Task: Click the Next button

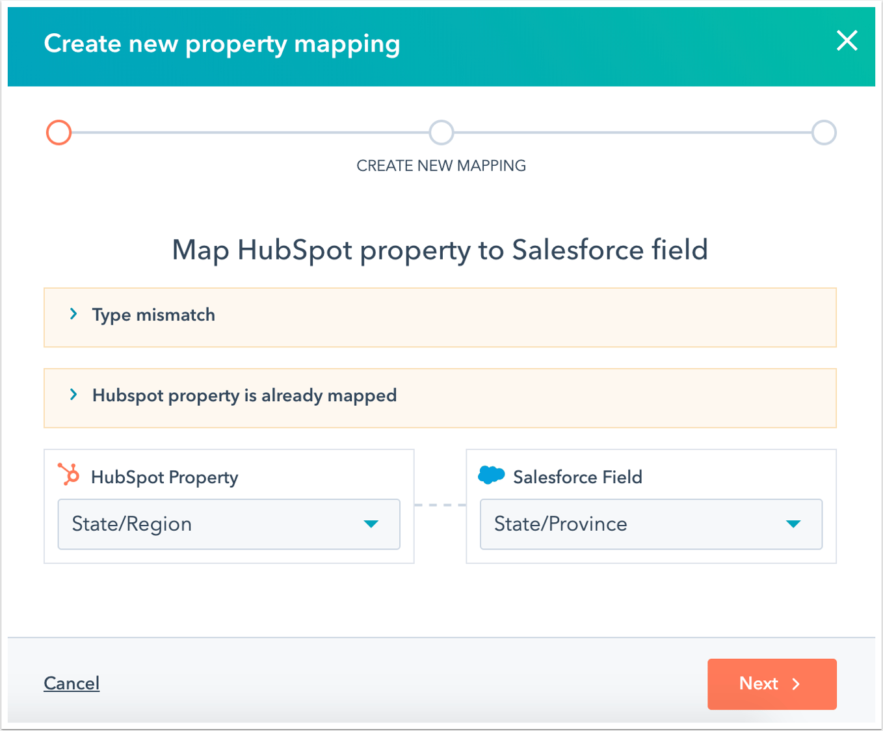Action: pos(772,684)
